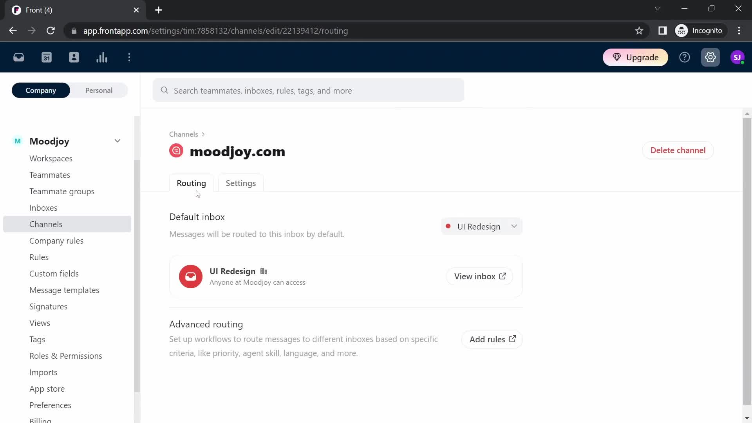Click Add rules button
Image resolution: width=752 pixels, height=423 pixels.
(492, 340)
